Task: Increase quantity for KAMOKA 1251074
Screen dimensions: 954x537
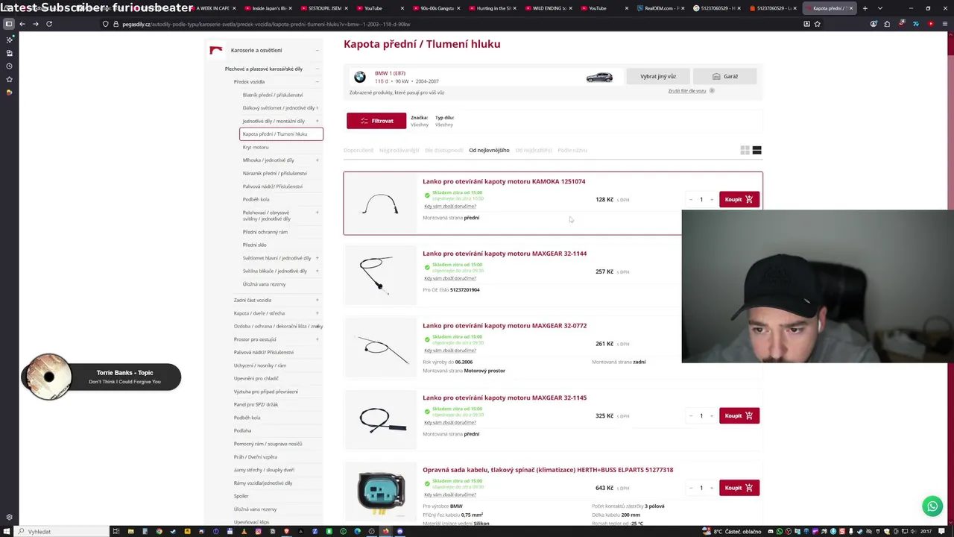Action: tap(712, 199)
